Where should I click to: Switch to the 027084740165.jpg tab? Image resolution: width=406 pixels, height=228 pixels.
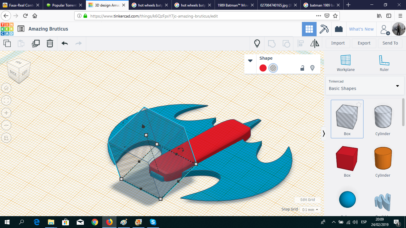pyautogui.click(x=279, y=5)
